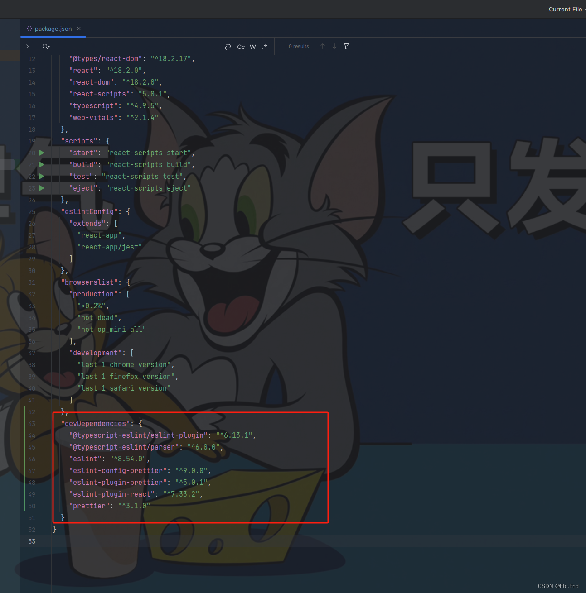Click "last 1 safari version" string

(124, 388)
